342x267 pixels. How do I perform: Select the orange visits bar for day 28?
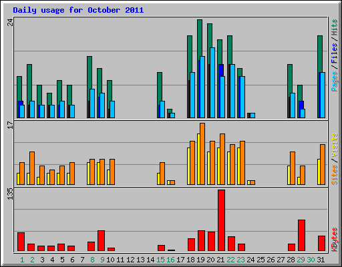[x=293, y=168]
